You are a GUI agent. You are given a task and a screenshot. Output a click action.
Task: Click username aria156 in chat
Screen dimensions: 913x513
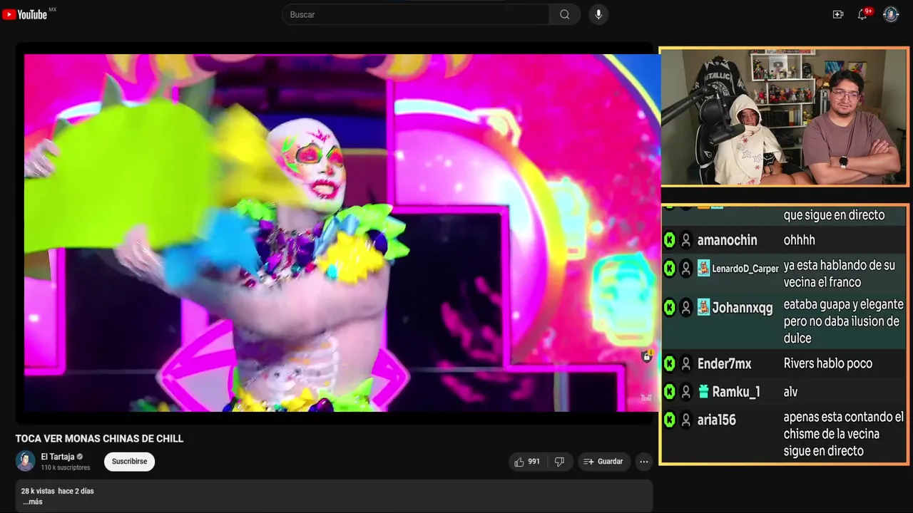pyautogui.click(x=716, y=420)
